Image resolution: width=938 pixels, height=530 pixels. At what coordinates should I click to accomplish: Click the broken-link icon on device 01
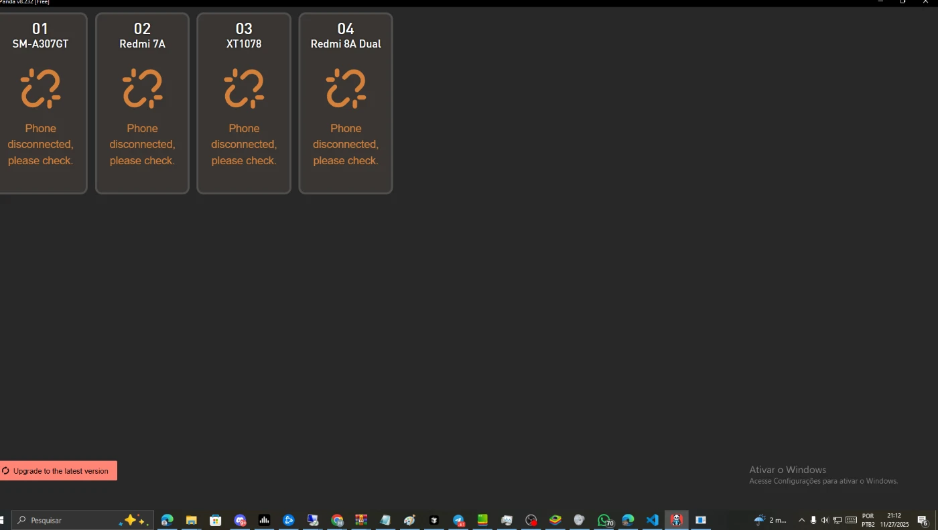(40, 88)
